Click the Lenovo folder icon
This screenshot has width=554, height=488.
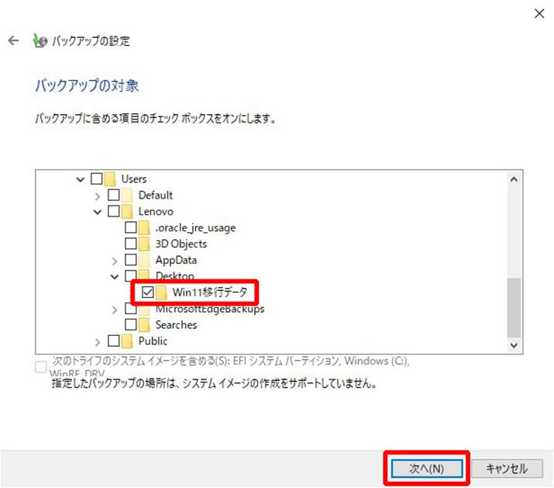coord(127,211)
